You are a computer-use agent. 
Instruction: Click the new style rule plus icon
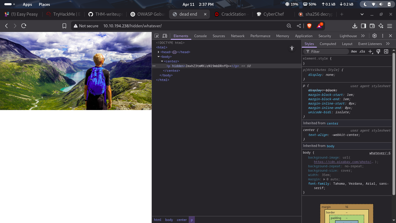370,51
